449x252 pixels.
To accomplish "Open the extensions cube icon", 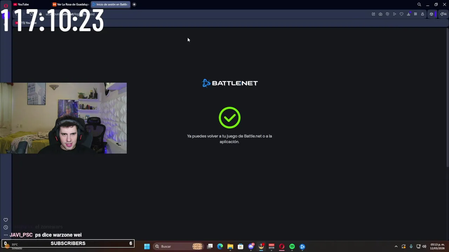I will pos(431,14).
